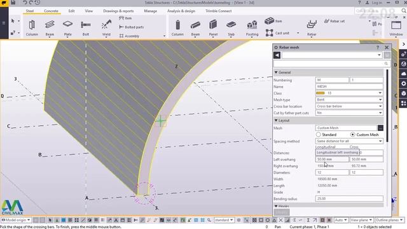Select the Bolt tool
This screenshot has height=229, width=407.
[x=86, y=28]
